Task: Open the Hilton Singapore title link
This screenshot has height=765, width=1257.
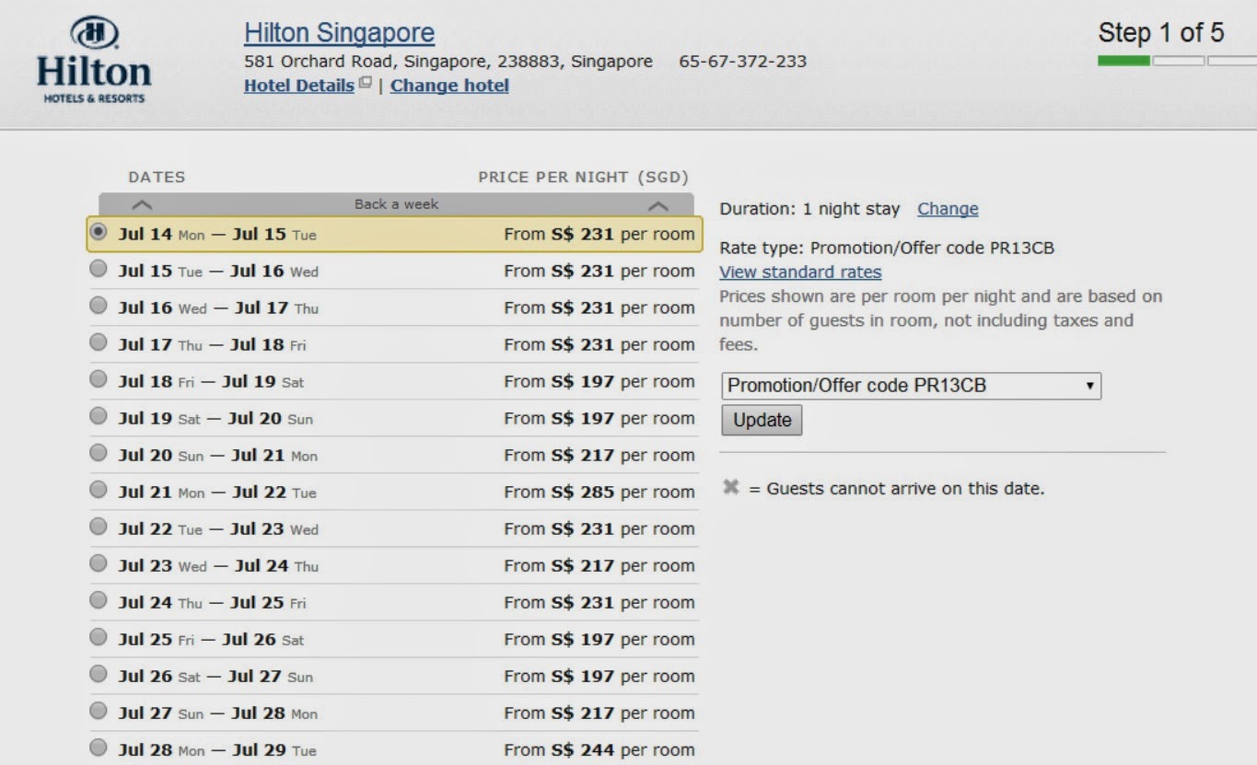Action: point(339,33)
